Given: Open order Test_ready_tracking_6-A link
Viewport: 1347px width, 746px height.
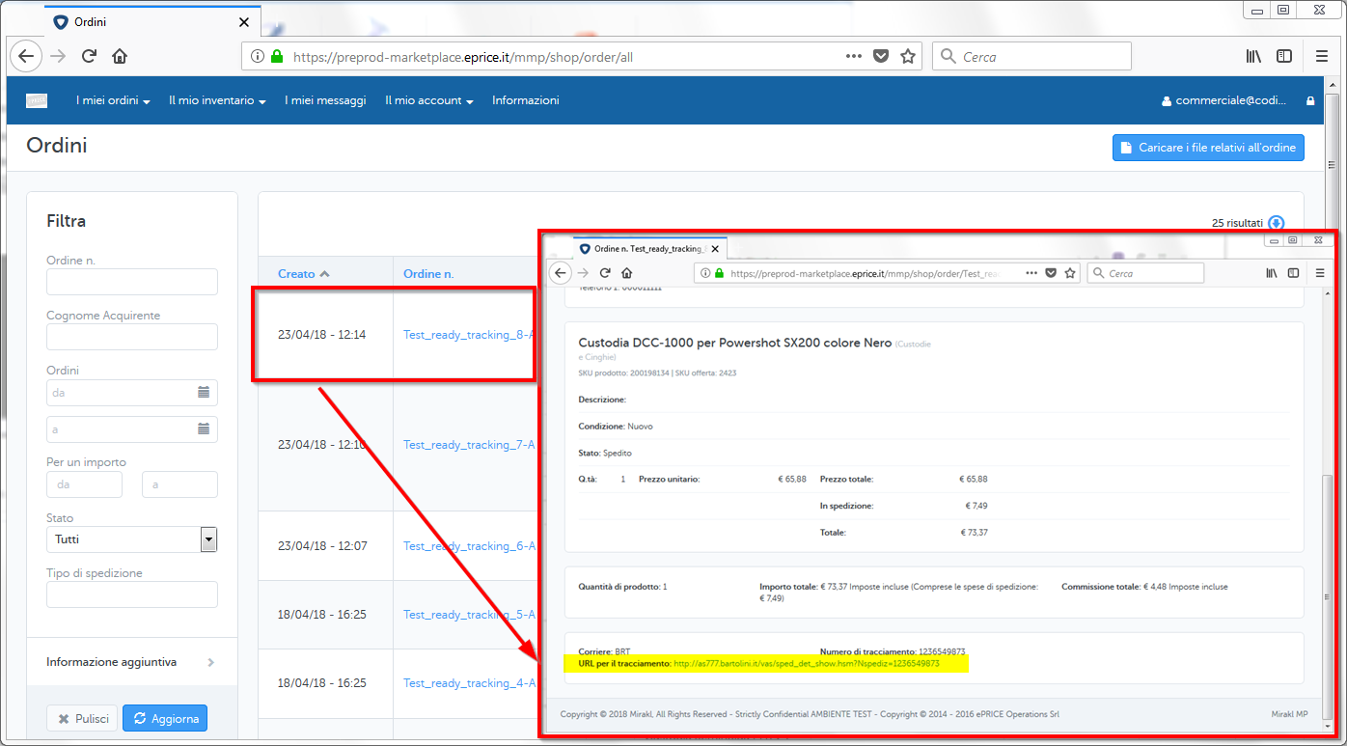Looking at the screenshot, I should coord(469,546).
